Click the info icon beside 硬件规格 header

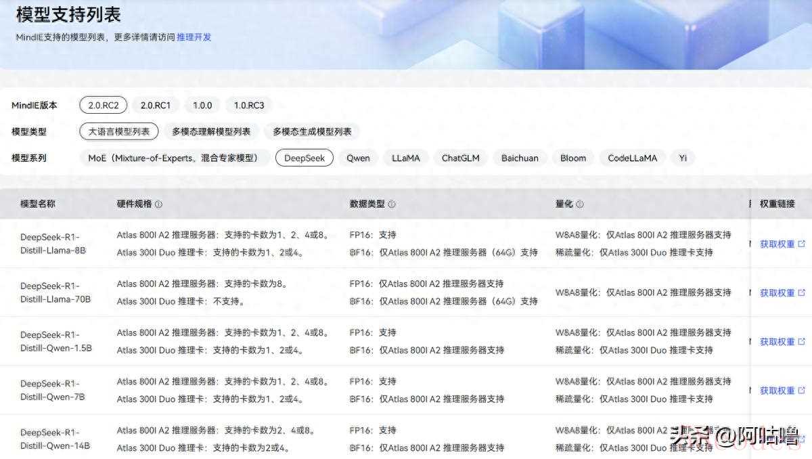158,204
